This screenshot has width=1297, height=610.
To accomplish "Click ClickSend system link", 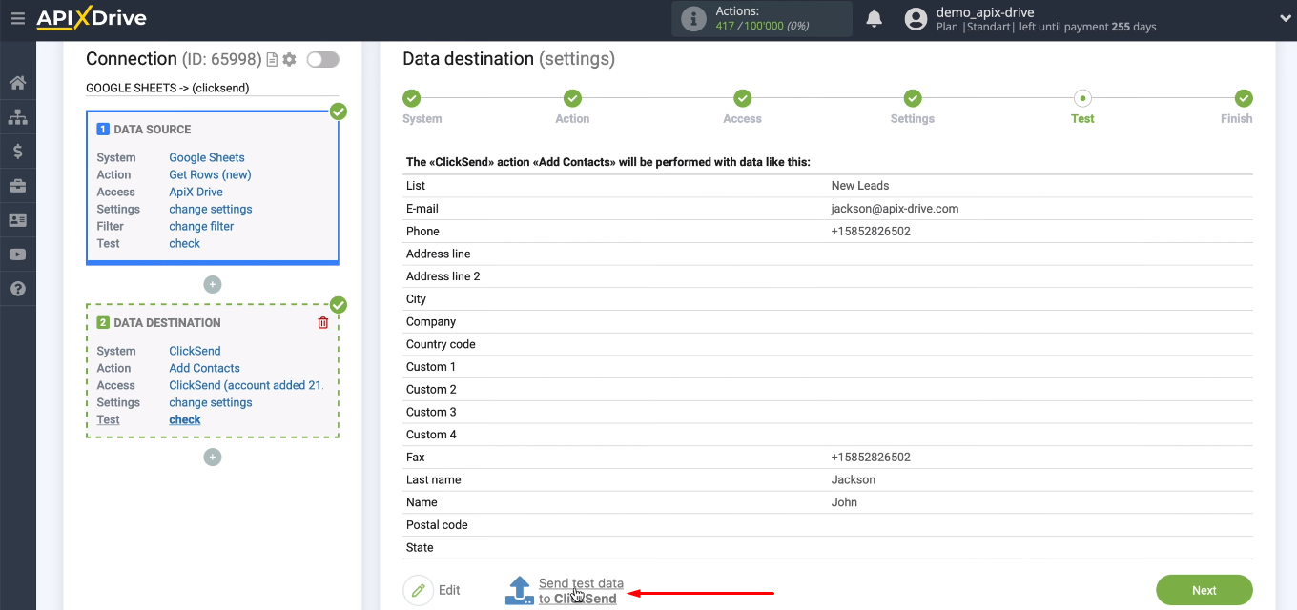I will 195,351.
